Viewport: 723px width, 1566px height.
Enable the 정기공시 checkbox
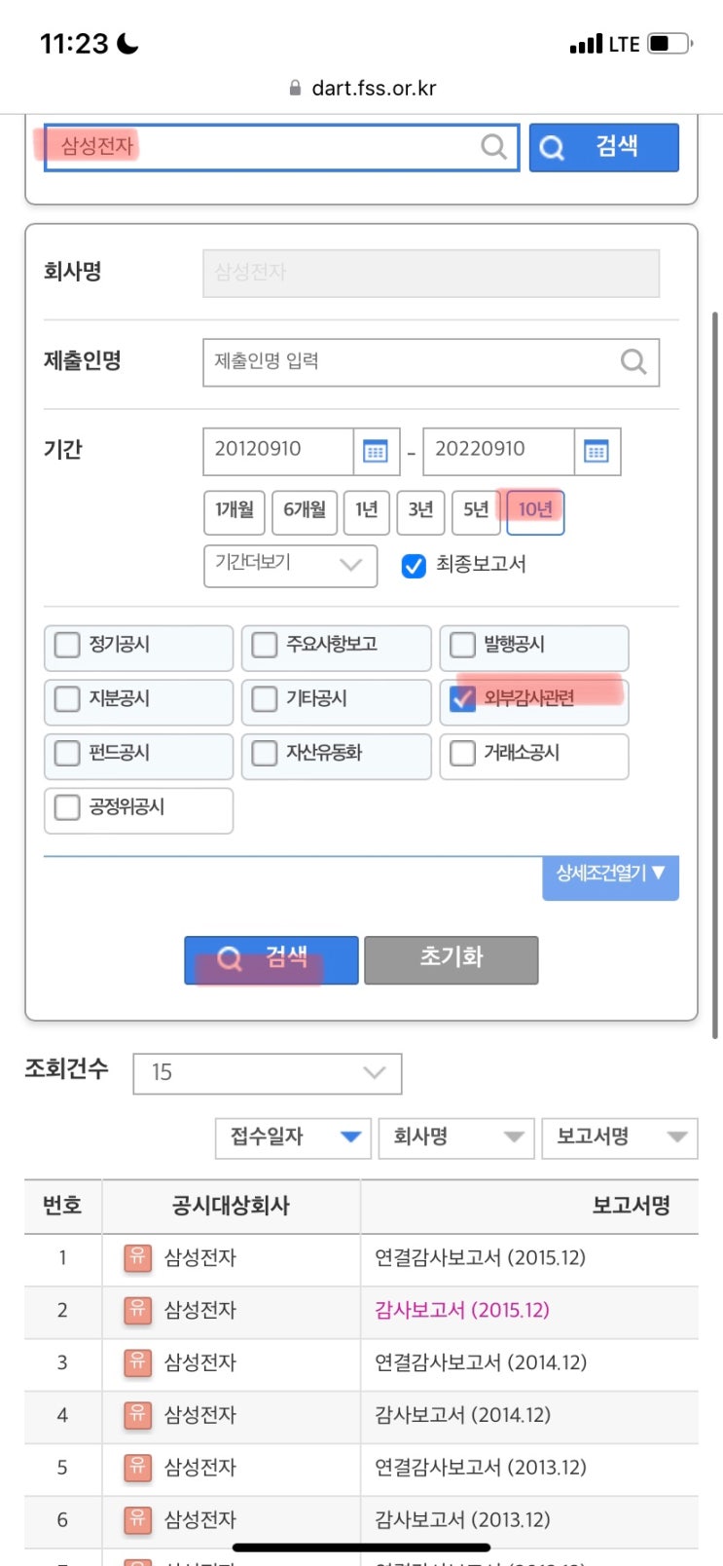point(67,645)
